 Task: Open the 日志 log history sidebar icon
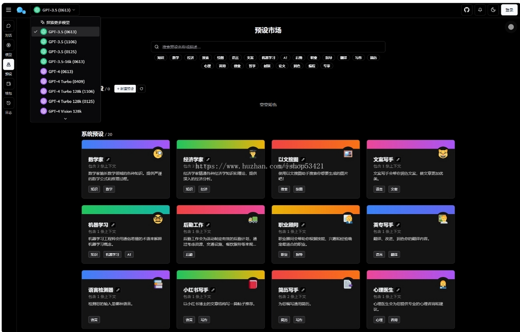8,103
